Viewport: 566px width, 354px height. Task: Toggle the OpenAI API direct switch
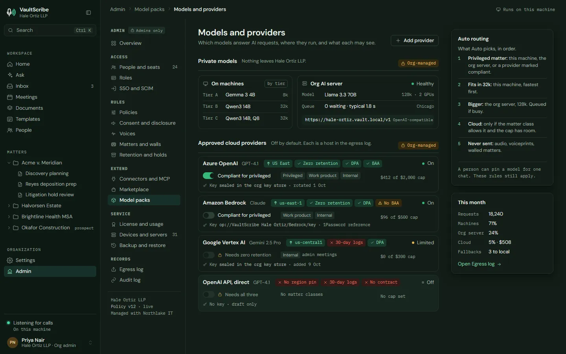click(x=208, y=295)
